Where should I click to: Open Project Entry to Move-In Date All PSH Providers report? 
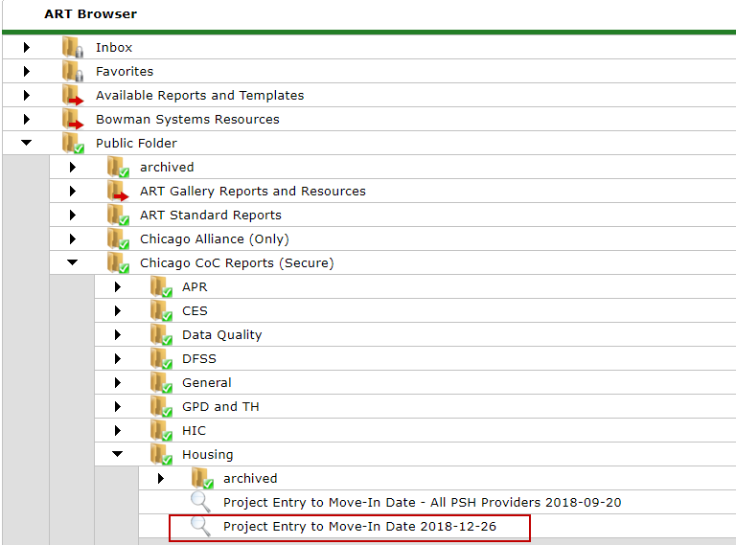422,502
